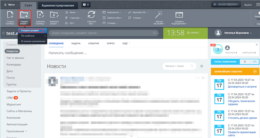Open Группы in sidebar
The width and height of the screenshot is (260, 138).
coord(11,84)
